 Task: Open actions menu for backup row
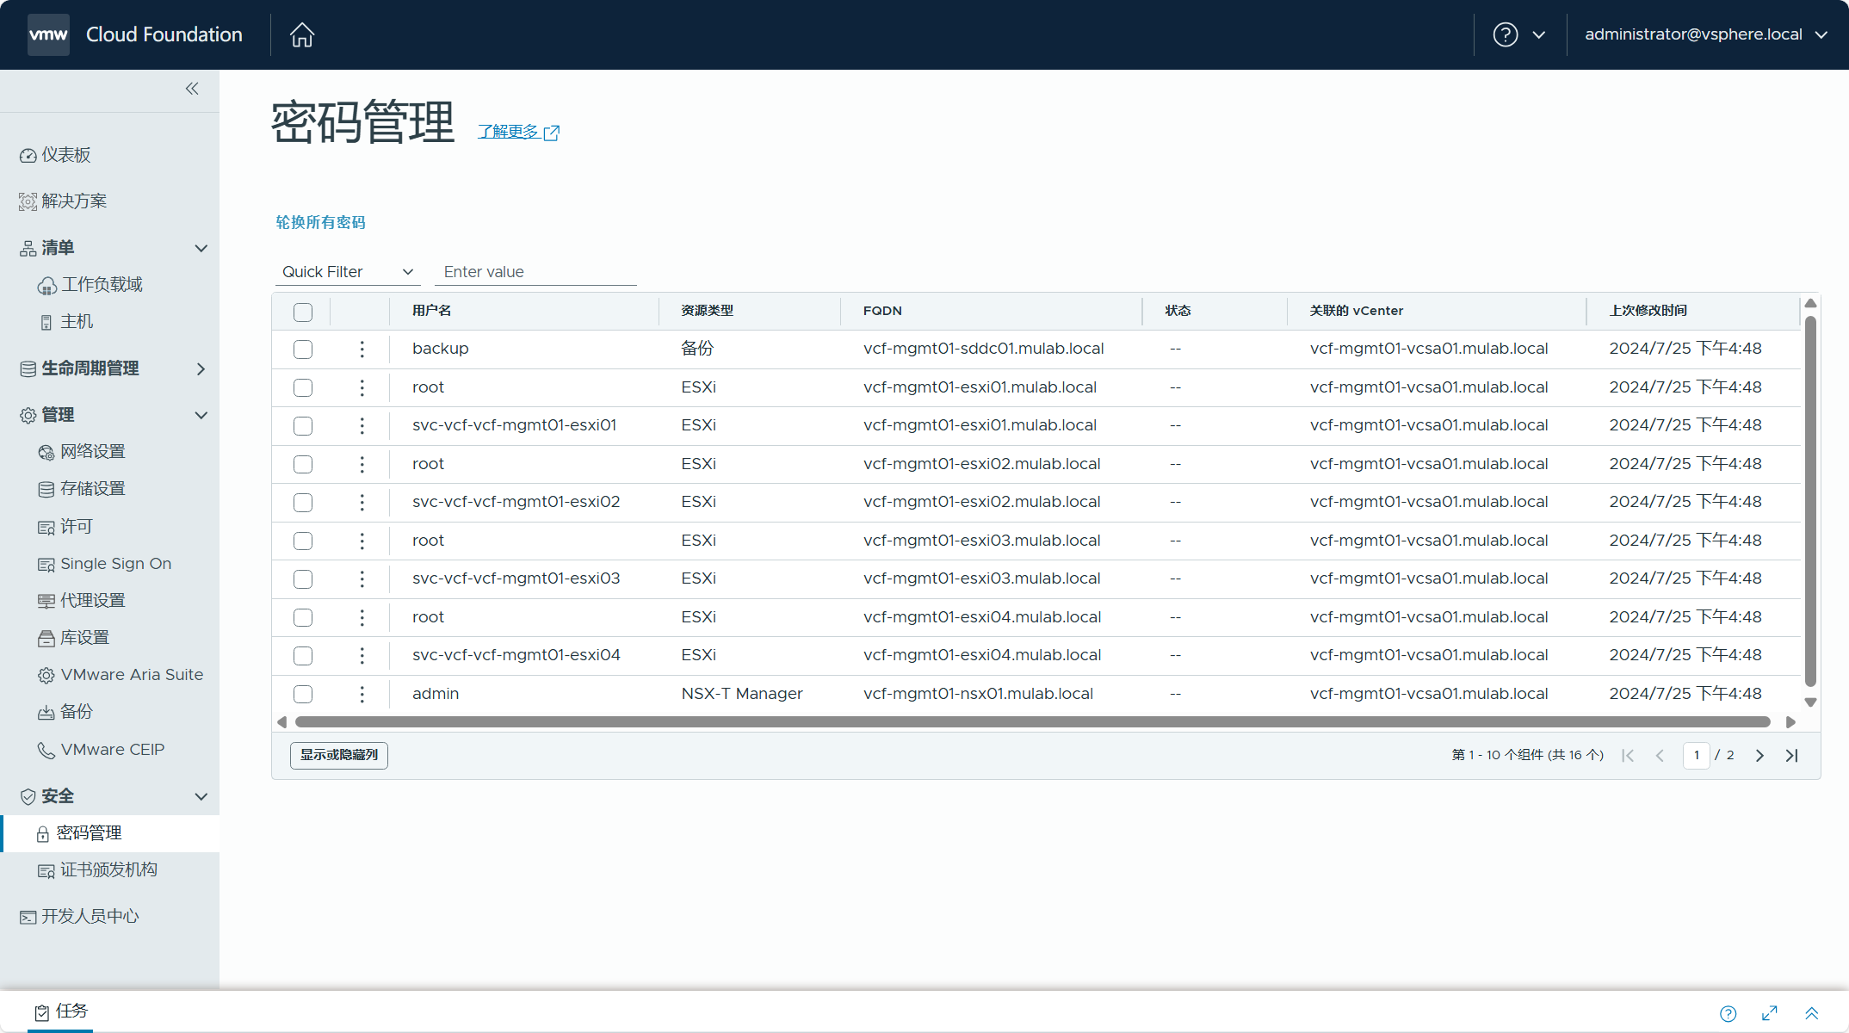362,349
